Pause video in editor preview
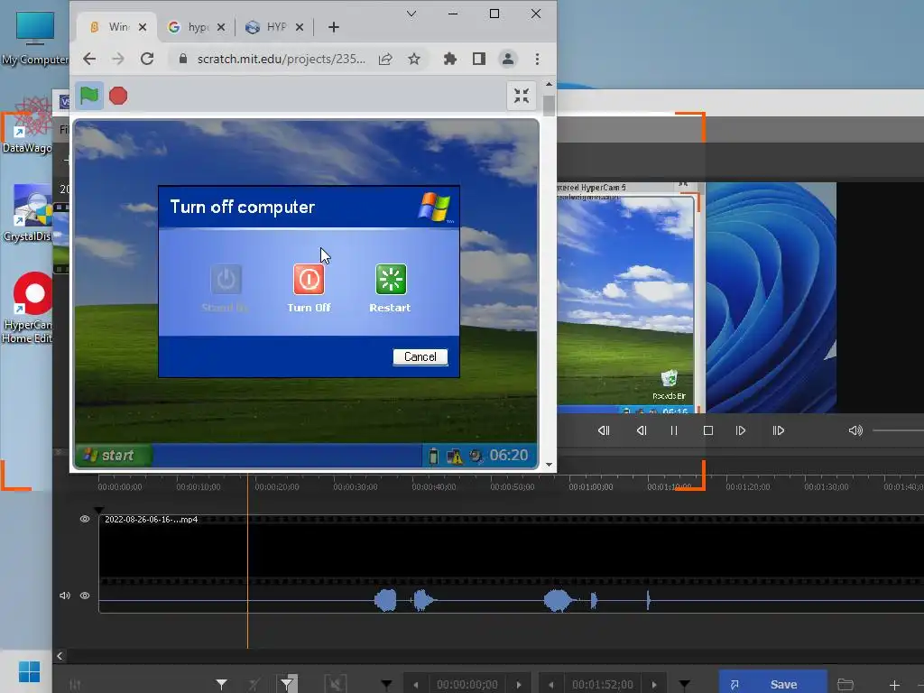The width and height of the screenshot is (924, 693). [674, 430]
